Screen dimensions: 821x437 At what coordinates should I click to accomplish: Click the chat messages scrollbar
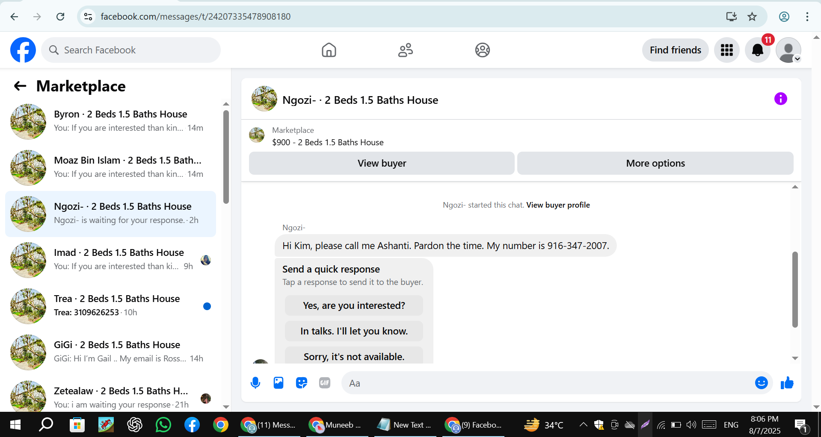[x=795, y=290]
